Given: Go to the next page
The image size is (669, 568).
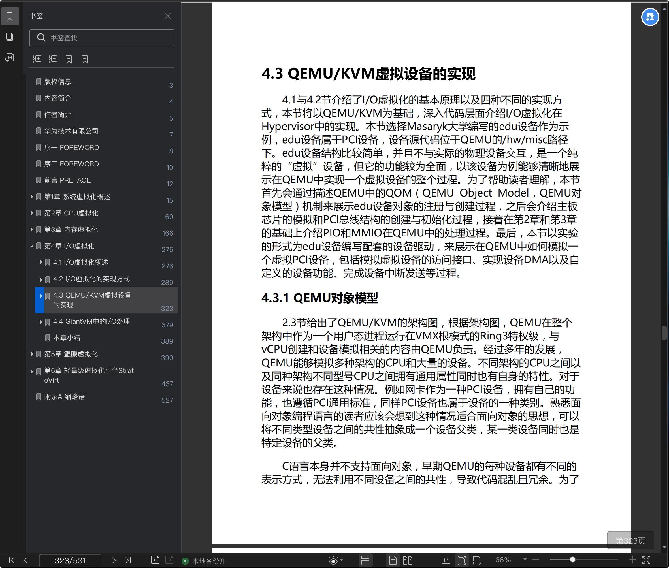Looking at the screenshot, I should (x=114, y=560).
